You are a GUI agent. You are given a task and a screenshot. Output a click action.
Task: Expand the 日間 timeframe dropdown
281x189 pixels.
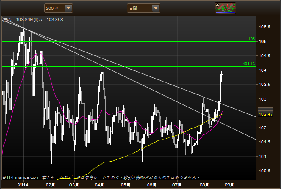144,8
